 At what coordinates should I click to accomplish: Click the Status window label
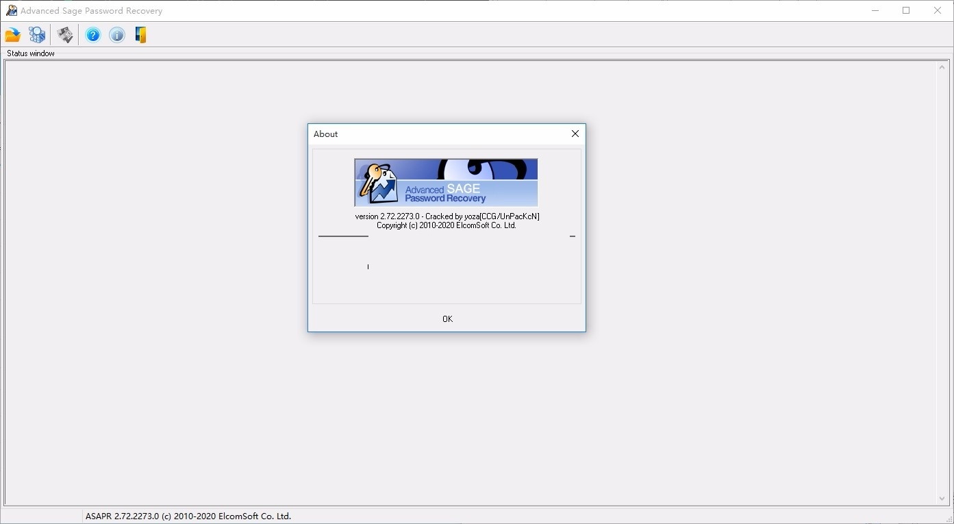(31, 53)
